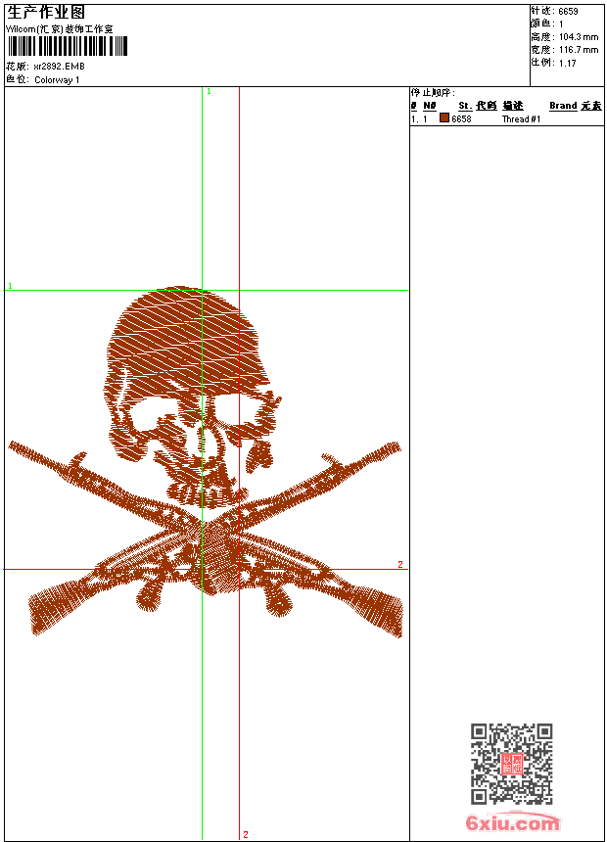607x842 pixels.
Task: Click the barcode under the studio name
Action: (68, 46)
